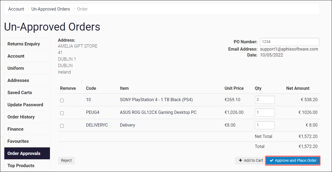
Task: Click the PO Number input field
Action: 289,42
